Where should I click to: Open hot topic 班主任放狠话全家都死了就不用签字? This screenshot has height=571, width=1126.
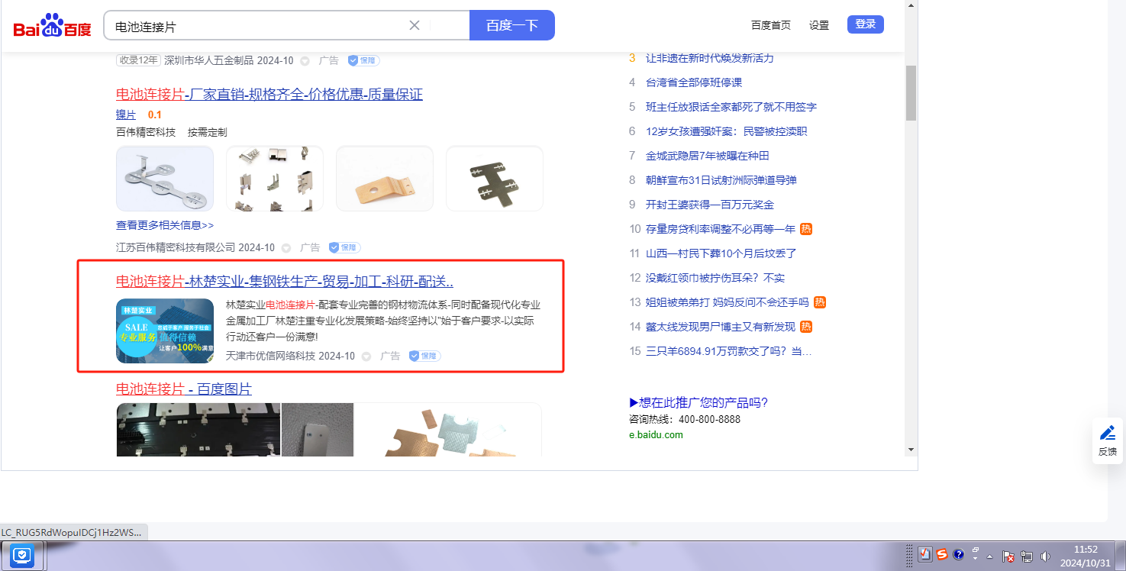(731, 107)
